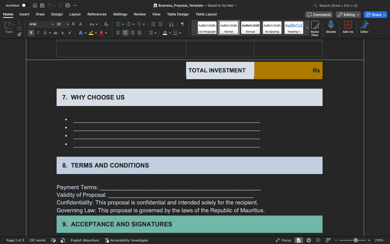390x244 pixels.
Task: Open the numbered list style arrow
Action: (134, 24)
